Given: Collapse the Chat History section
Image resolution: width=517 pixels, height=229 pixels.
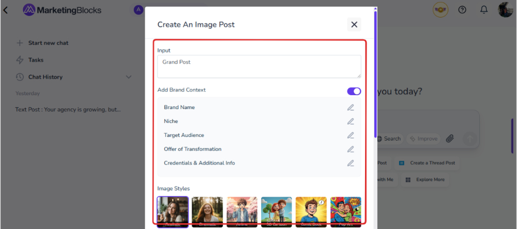Looking at the screenshot, I should pyautogui.click(x=129, y=77).
